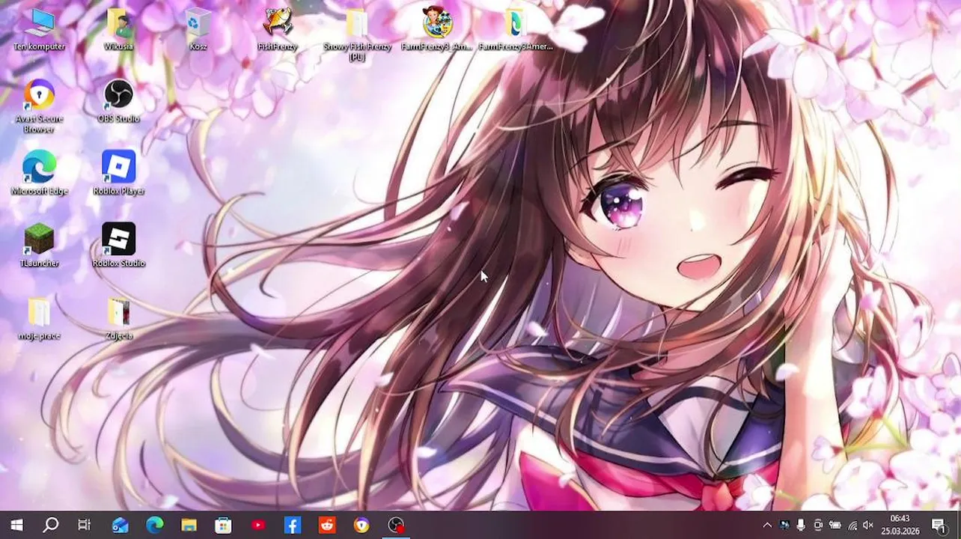Launch Microsoft Edge from the taskbar
The image size is (961, 539).
[x=154, y=526]
